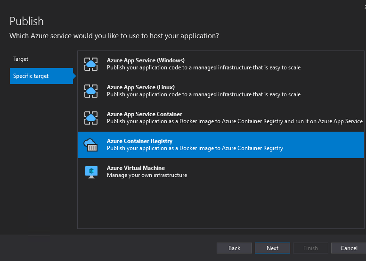Click the Azure App Service (Windows) icon
The image size is (366, 261).
(x=90, y=64)
